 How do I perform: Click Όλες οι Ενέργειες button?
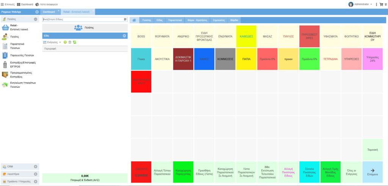(351, 172)
